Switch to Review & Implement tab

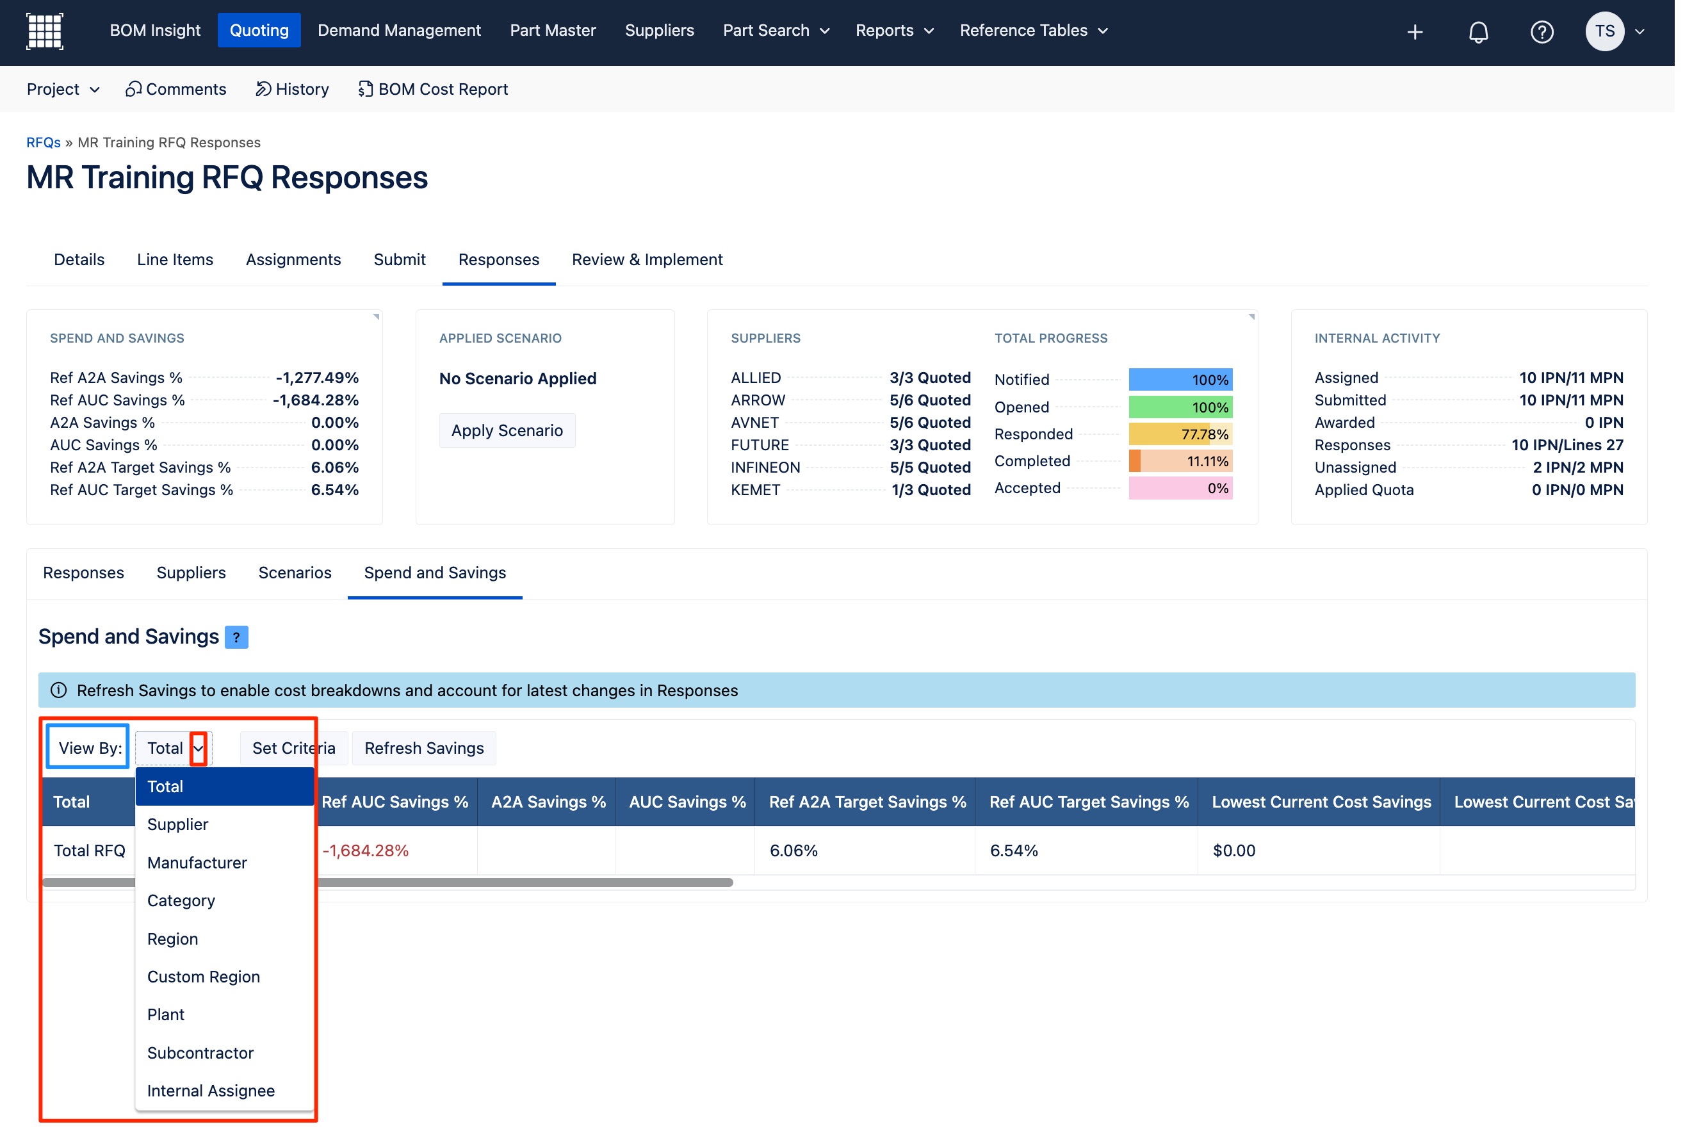[647, 259]
